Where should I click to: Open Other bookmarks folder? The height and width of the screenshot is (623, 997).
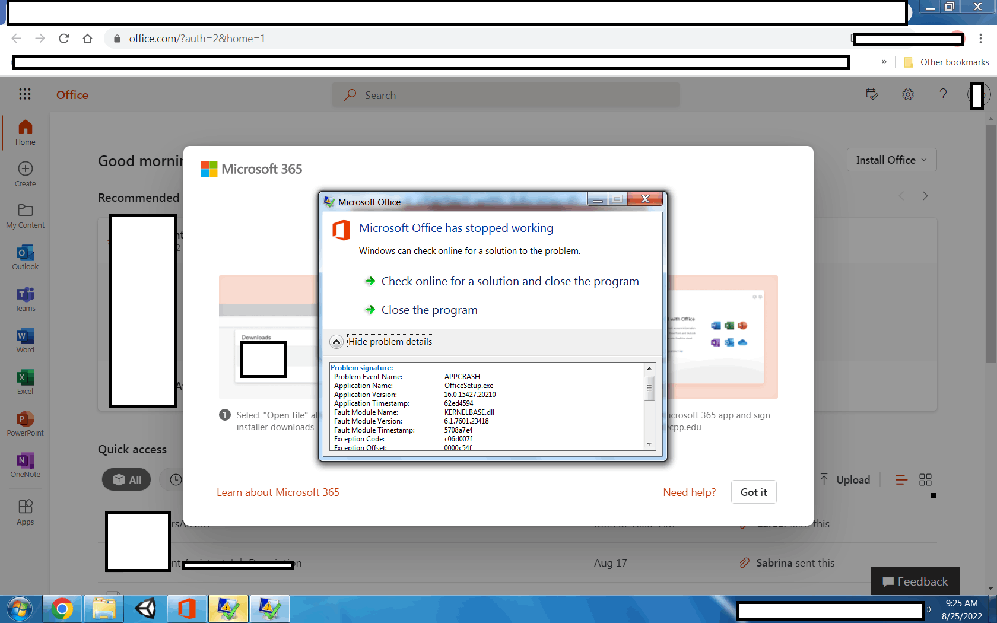click(x=946, y=62)
